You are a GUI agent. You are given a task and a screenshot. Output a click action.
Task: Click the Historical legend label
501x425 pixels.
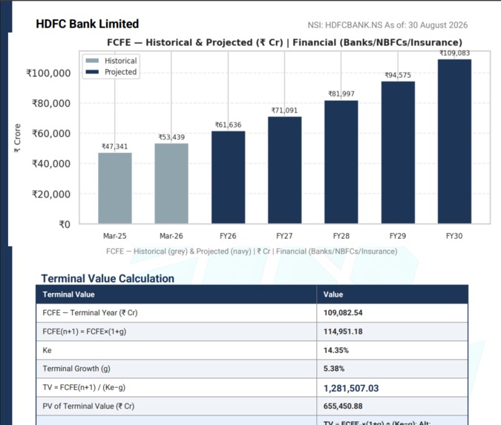coord(120,61)
